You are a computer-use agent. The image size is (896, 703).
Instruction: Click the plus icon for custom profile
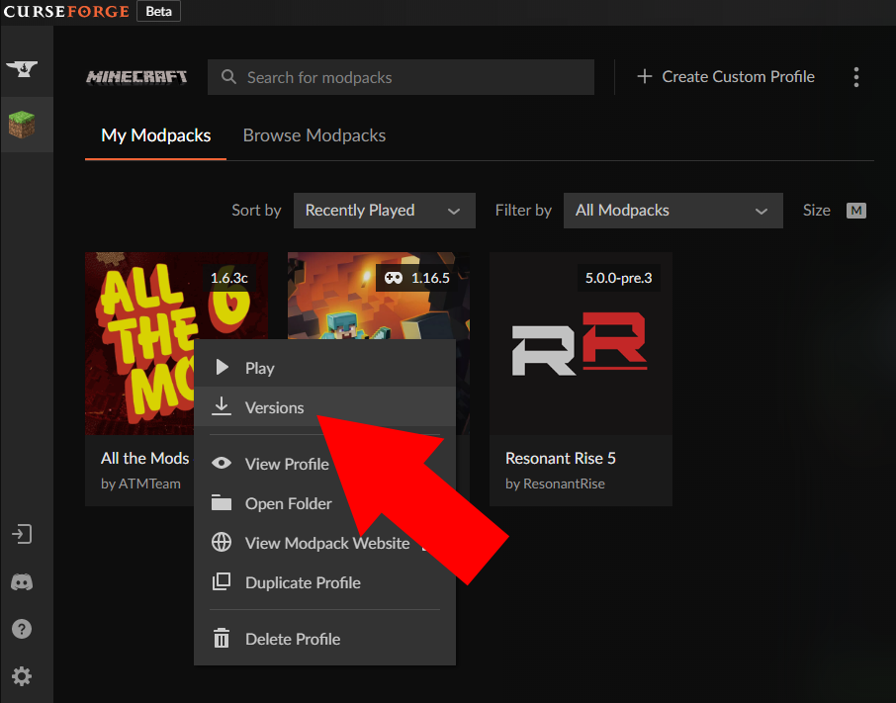645,76
